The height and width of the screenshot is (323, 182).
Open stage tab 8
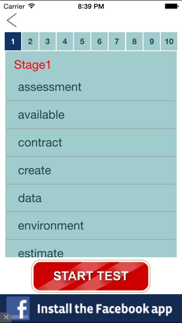point(134,41)
